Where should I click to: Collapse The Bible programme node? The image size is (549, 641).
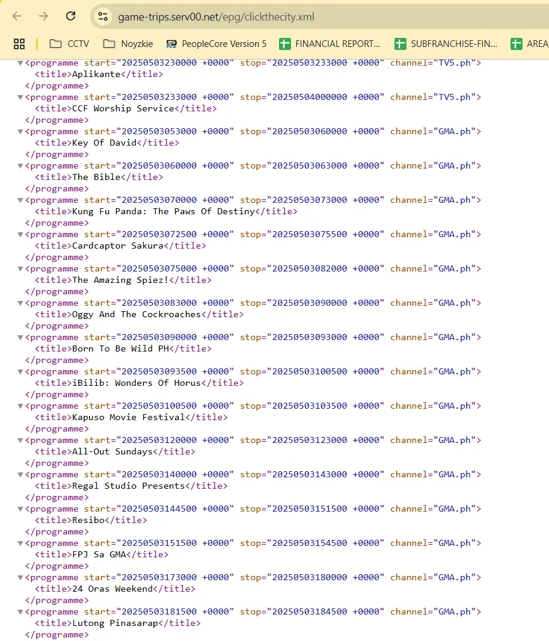(x=20, y=166)
